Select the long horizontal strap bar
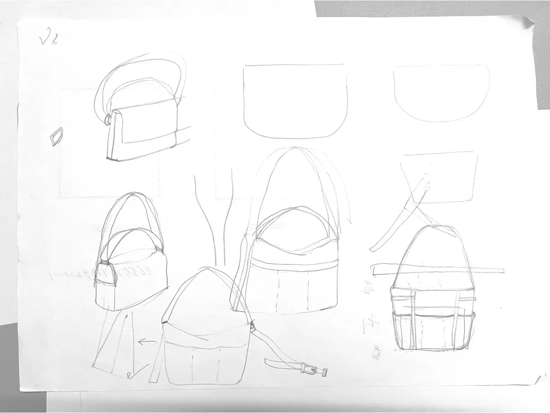 coord(438,270)
